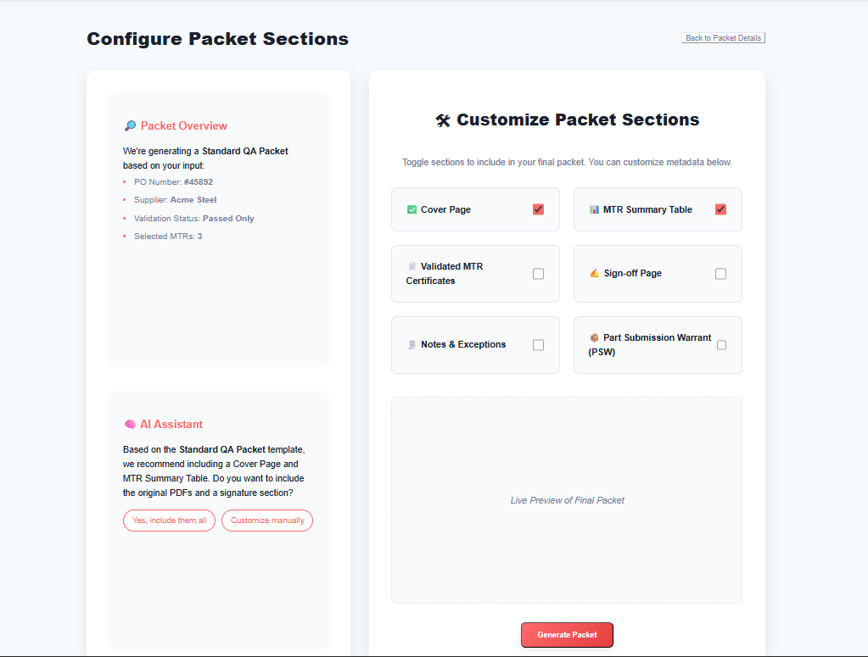Click the green check icon beside Cover Page
The height and width of the screenshot is (657, 868).
coord(412,209)
